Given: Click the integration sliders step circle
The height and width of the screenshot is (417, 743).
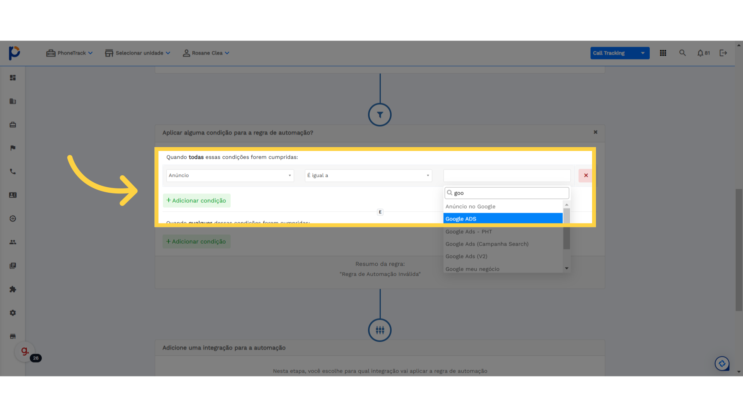Looking at the screenshot, I should pos(380,330).
